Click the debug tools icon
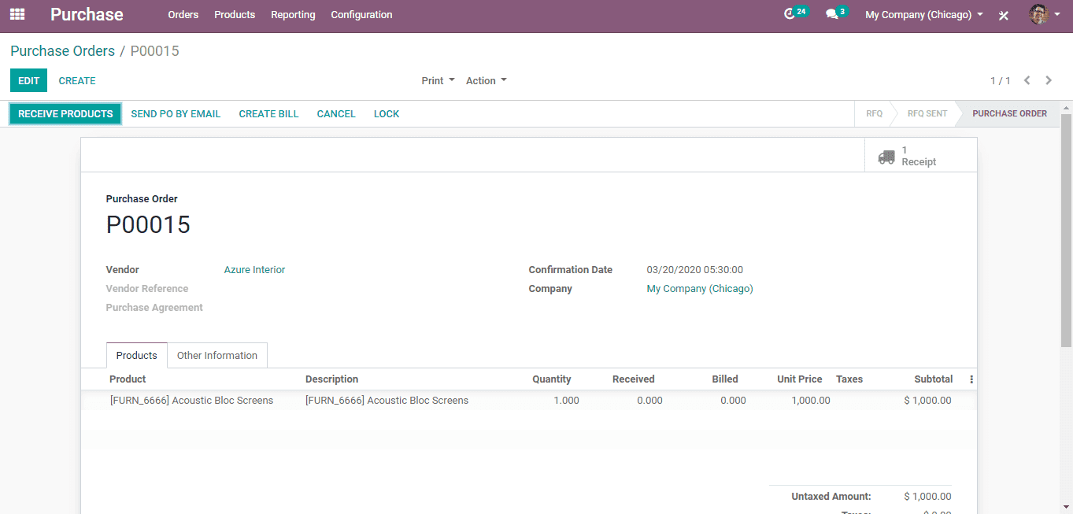The height and width of the screenshot is (514, 1073). click(x=1004, y=15)
